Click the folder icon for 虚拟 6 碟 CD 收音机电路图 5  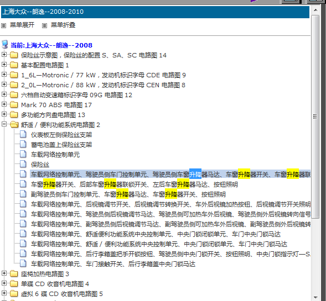(x=14, y=293)
